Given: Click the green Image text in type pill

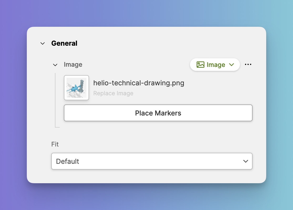Looking at the screenshot, I should (x=216, y=65).
